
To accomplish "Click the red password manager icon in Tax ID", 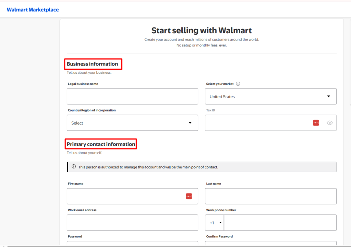I will click(316, 123).
